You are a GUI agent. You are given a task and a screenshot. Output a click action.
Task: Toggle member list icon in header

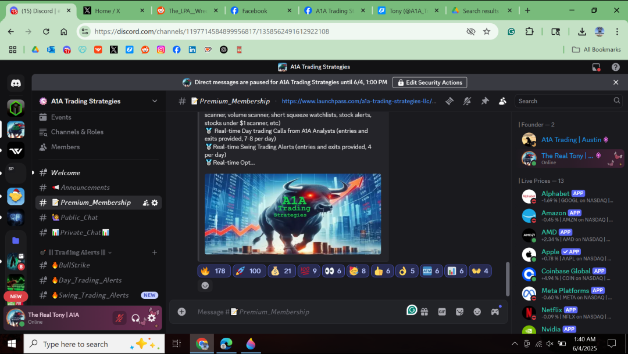[x=502, y=101]
